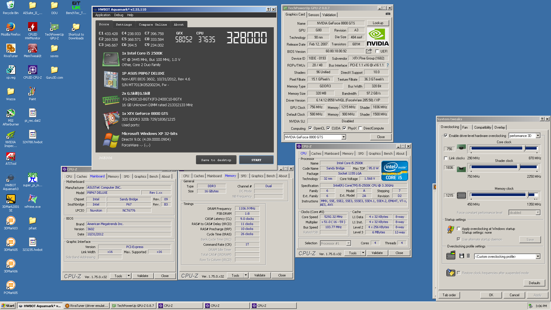Click Save to desktop button
Screen dimensions: 551x310
point(216,160)
